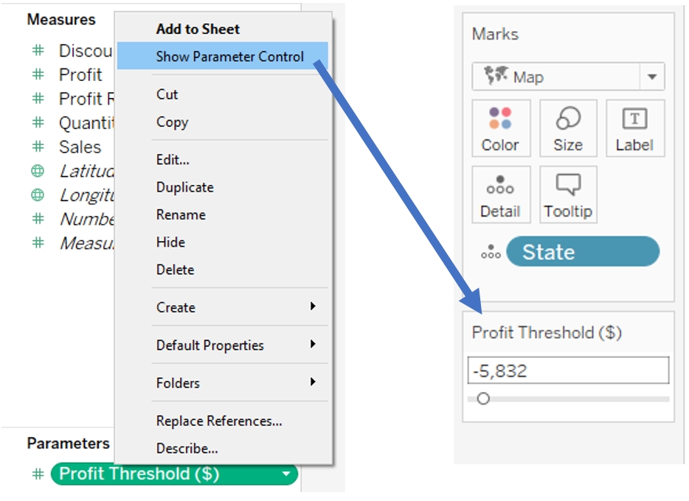Expand the Create submenu
The width and height of the screenshot is (689, 501).
point(313,306)
